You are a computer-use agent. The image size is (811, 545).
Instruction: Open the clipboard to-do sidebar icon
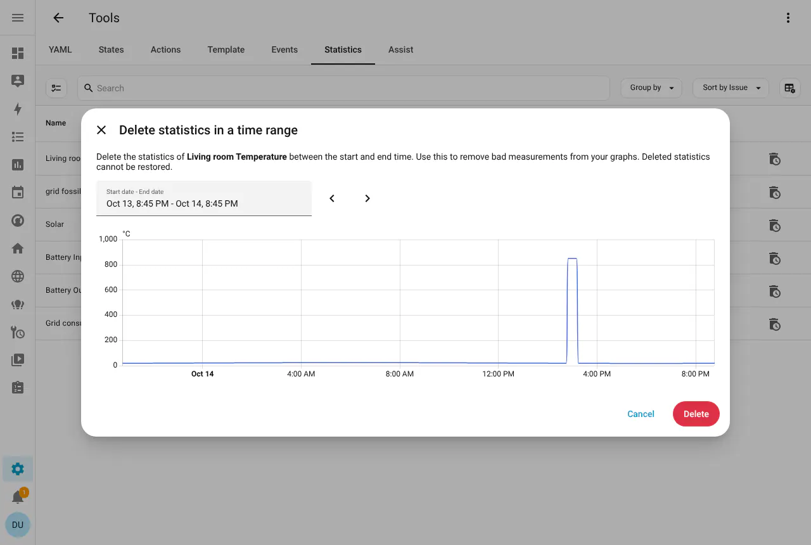[18, 388]
